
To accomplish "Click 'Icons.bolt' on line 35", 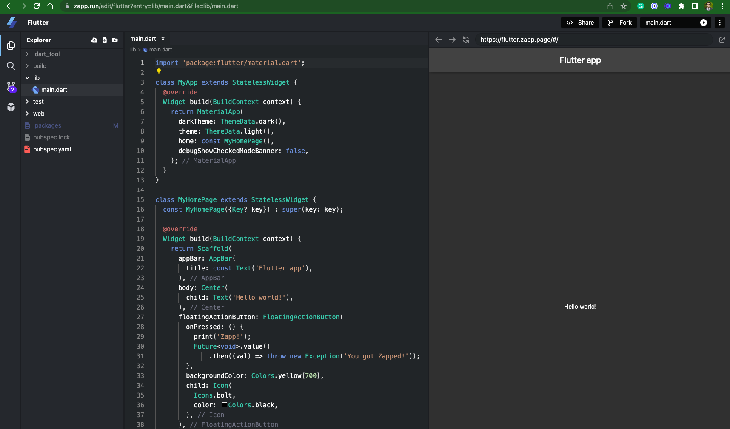I will (x=213, y=395).
